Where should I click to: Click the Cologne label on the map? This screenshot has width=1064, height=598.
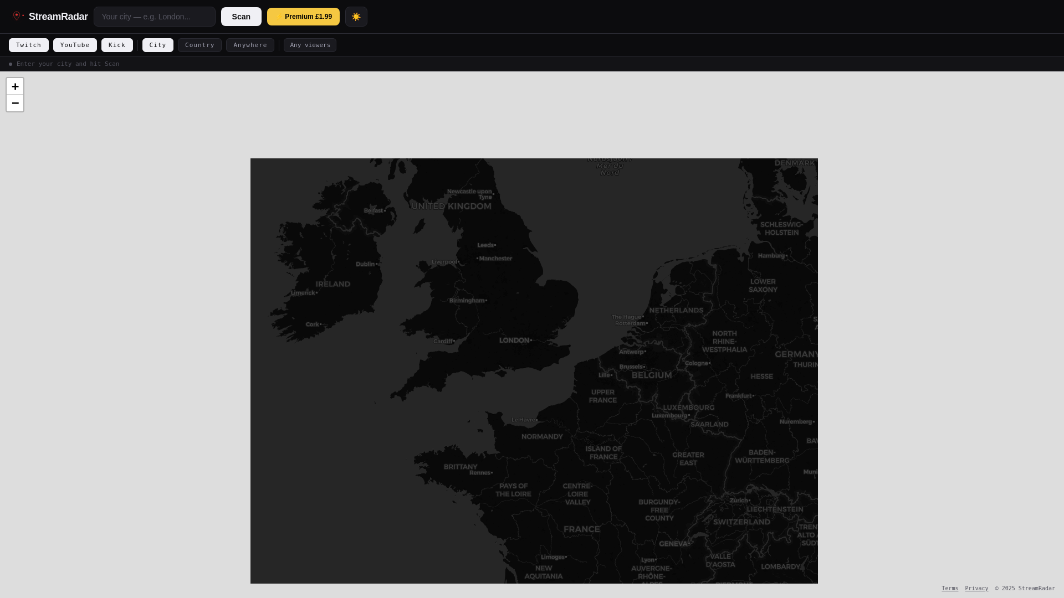[x=697, y=363]
